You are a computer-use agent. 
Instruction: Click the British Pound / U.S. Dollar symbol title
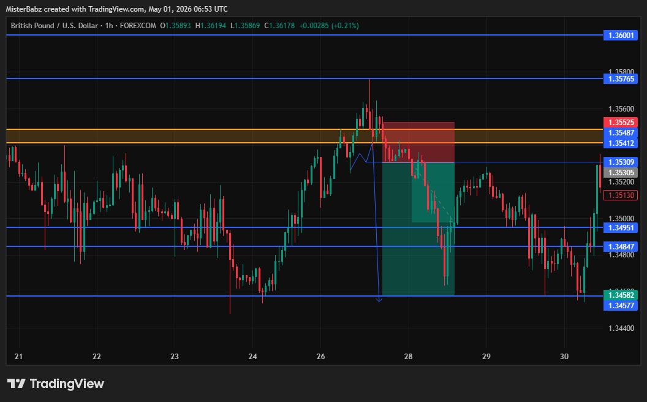click(x=54, y=26)
